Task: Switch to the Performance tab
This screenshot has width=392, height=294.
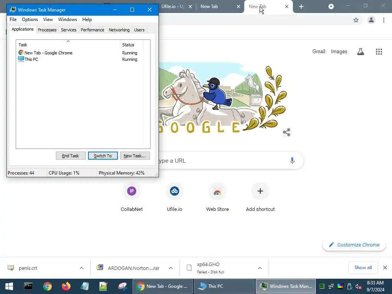Action: [x=92, y=30]
